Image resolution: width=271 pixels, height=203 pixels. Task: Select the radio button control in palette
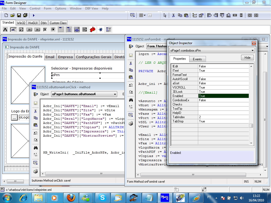pyautogui.click(x=53, y=29)
